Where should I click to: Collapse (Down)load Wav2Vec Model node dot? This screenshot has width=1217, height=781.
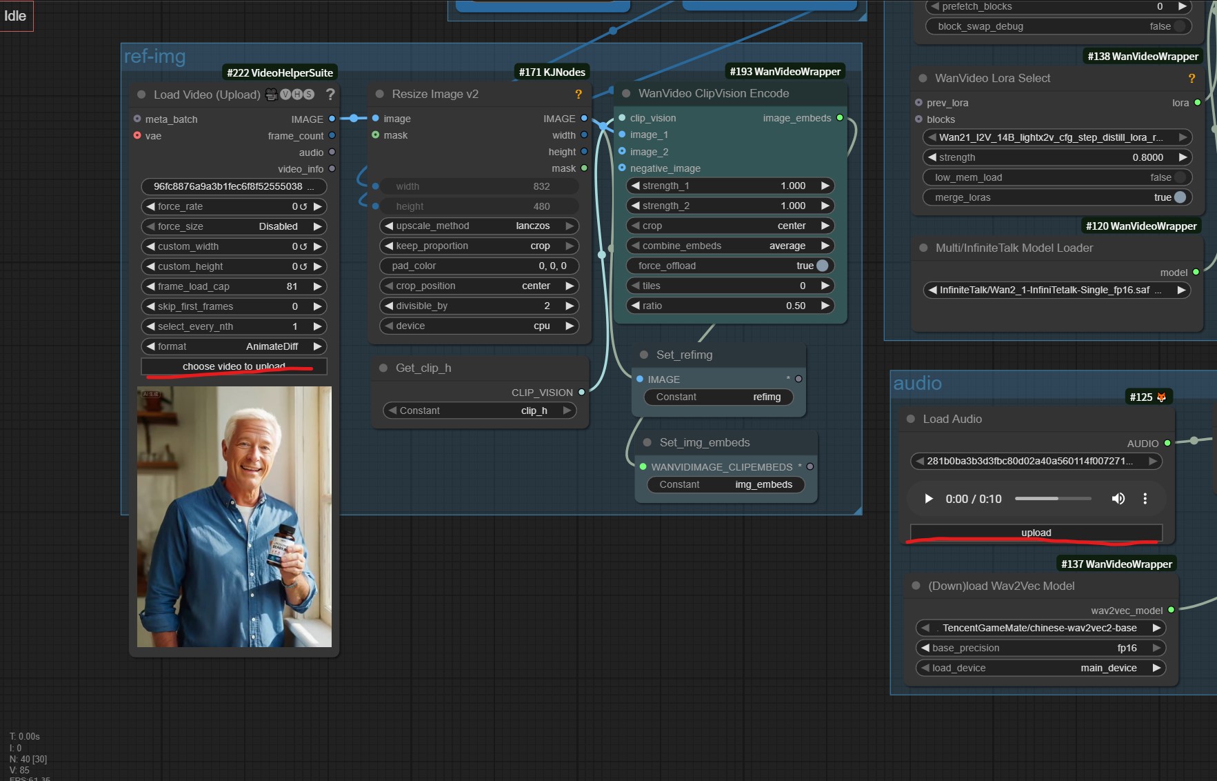pos(916,586)
